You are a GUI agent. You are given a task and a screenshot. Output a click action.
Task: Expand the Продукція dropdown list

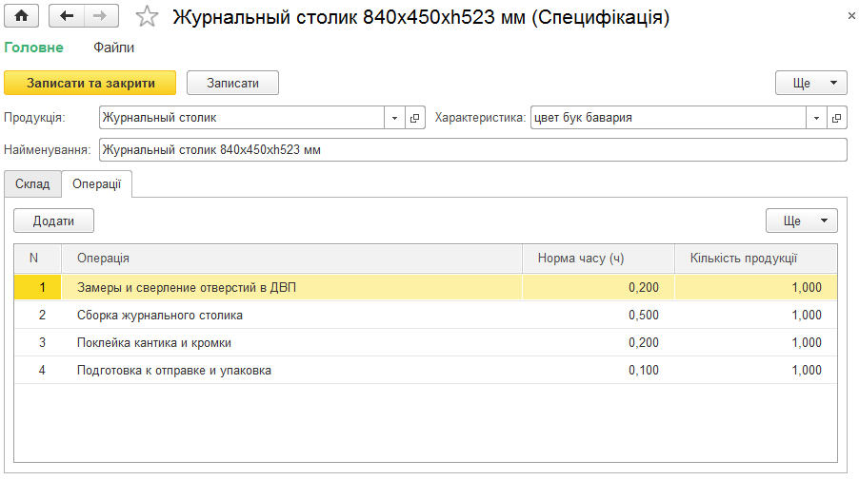[x=394, y=118]
